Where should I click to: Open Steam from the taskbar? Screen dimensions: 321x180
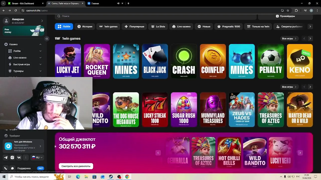111,177
